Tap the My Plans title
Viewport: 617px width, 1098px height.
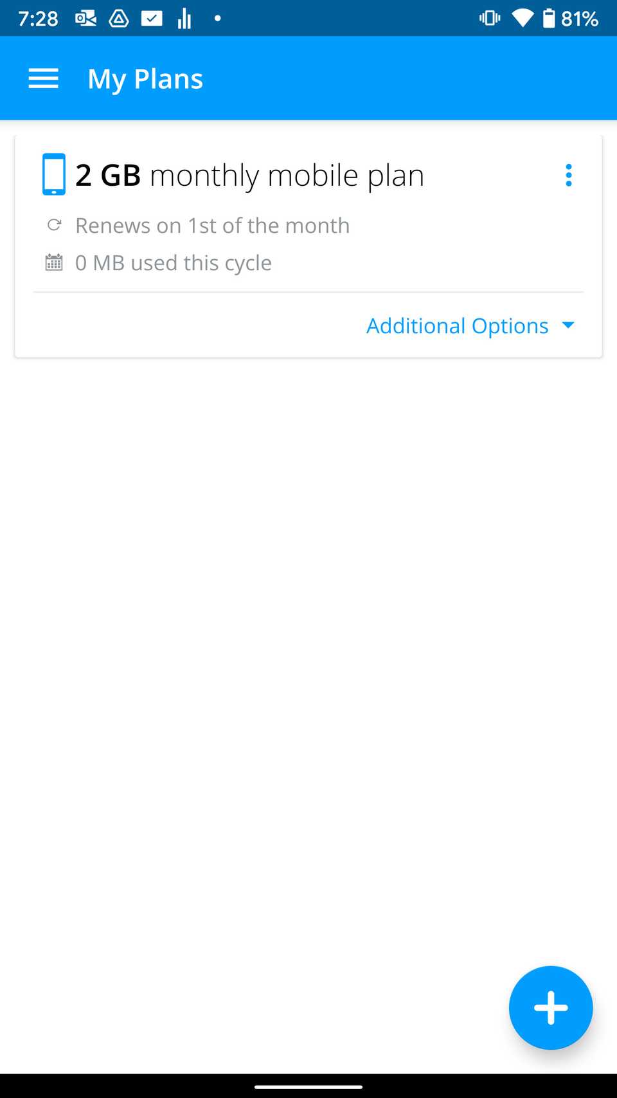tap(145, 78)
